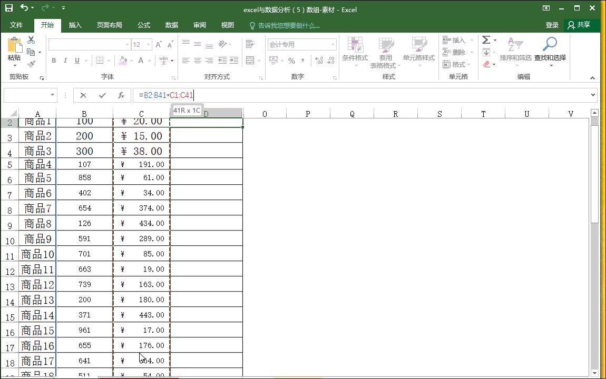Switch to the 审阅 Review tab

point(200,25)
